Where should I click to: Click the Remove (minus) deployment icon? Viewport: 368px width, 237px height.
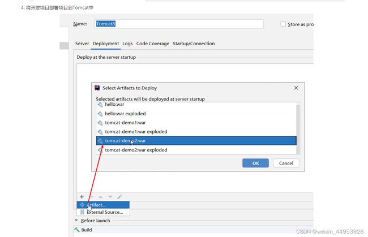92,197
